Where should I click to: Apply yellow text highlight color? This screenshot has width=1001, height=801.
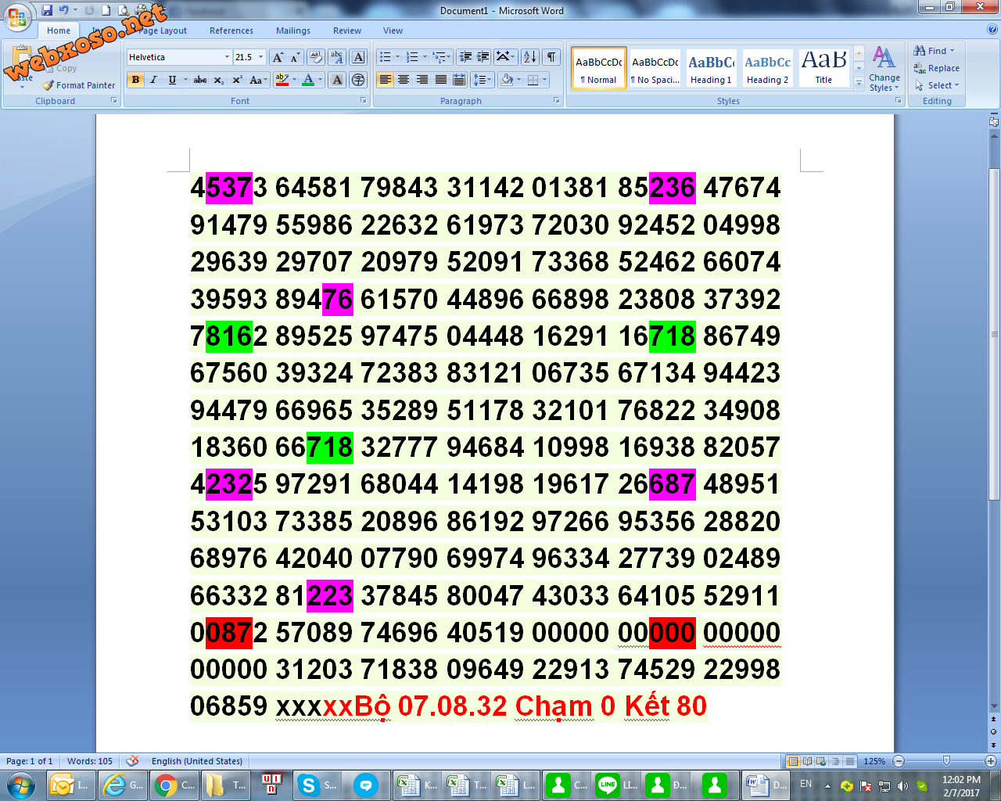(282, 80)
